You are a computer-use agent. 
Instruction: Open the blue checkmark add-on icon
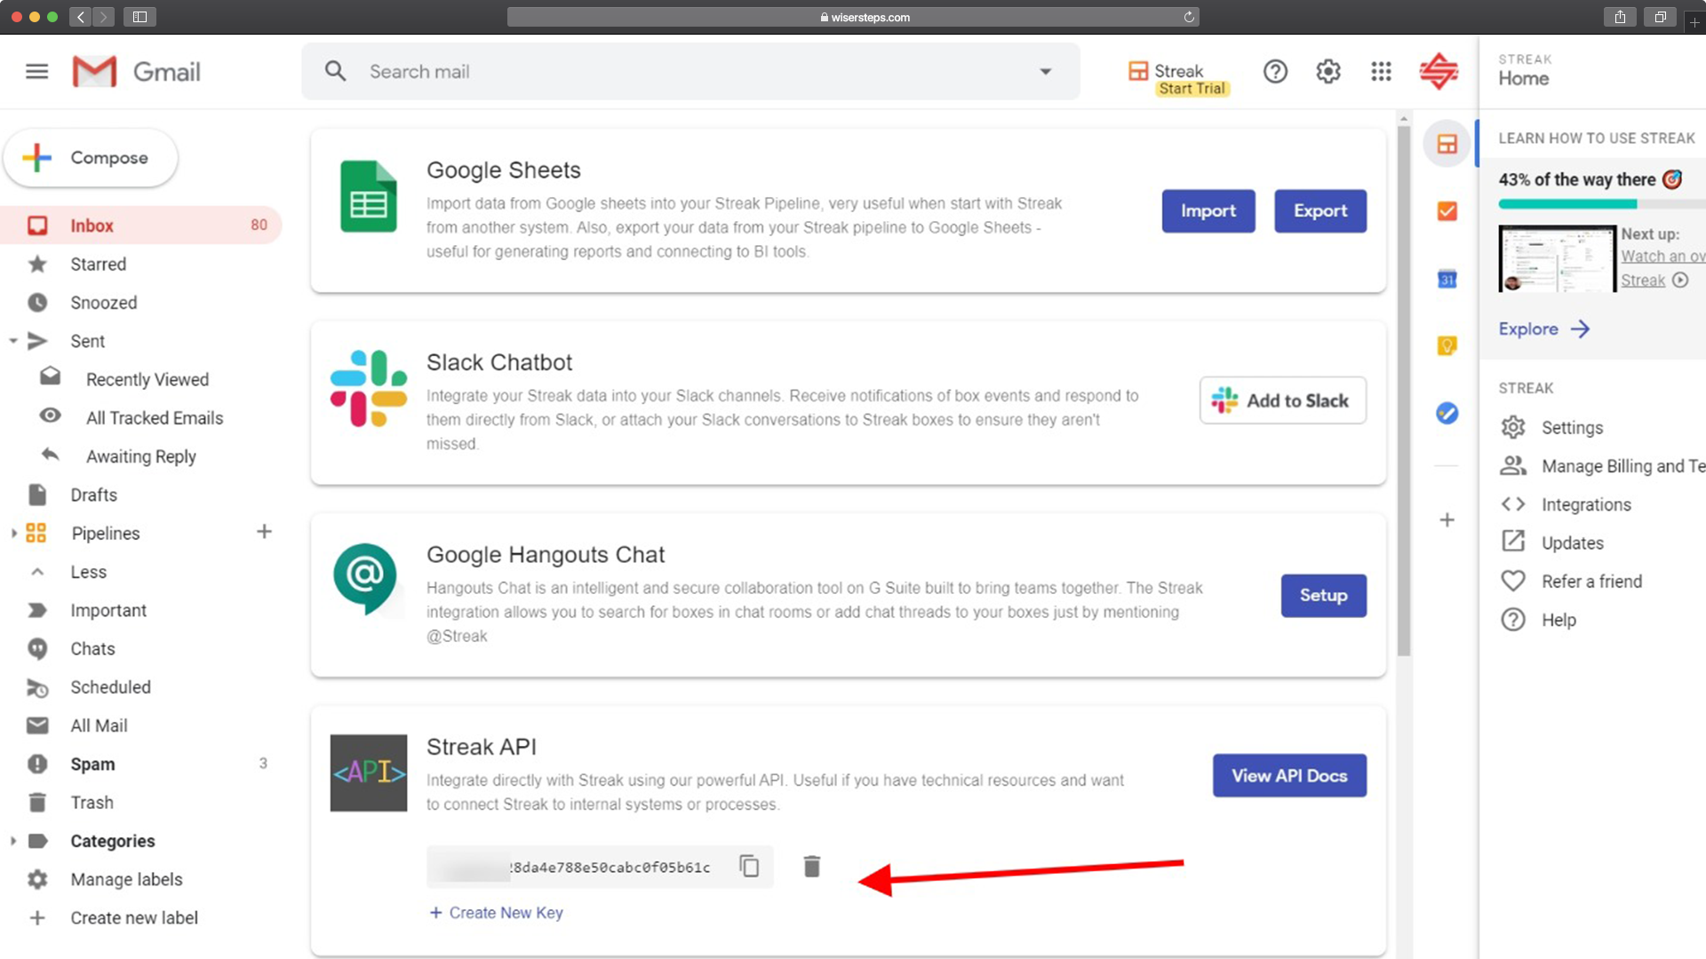(1447, 413)
